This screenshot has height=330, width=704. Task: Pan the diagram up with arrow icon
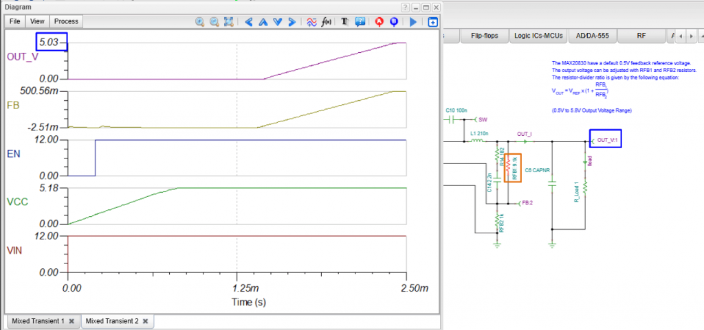click(x=263, y=22)
